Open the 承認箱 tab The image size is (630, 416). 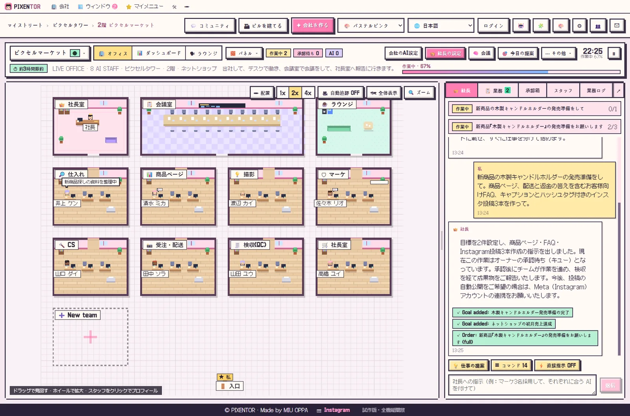pos(532,91)
